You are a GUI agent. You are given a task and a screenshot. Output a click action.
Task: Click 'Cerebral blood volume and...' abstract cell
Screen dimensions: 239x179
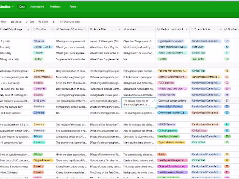click(139, 161)
